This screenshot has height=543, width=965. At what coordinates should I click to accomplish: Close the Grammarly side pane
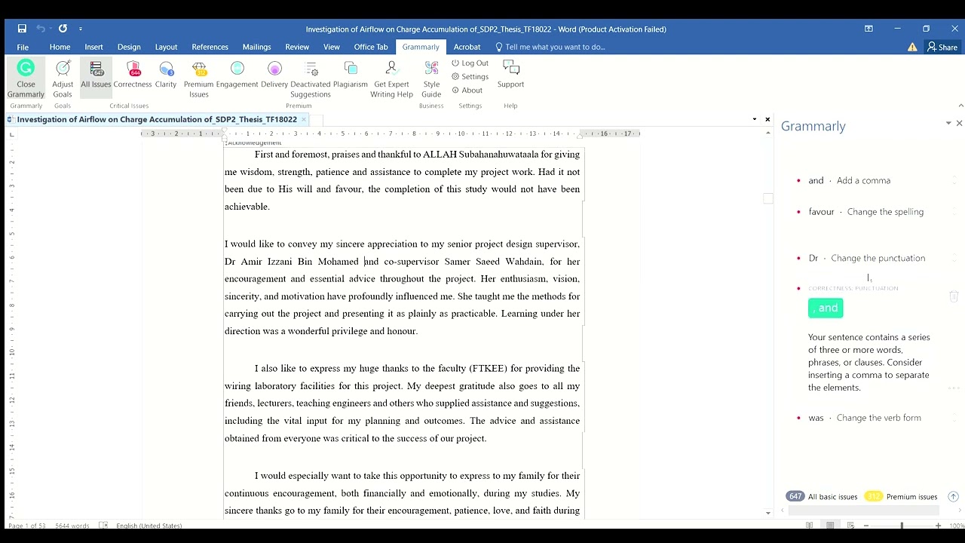pos(959,123)
